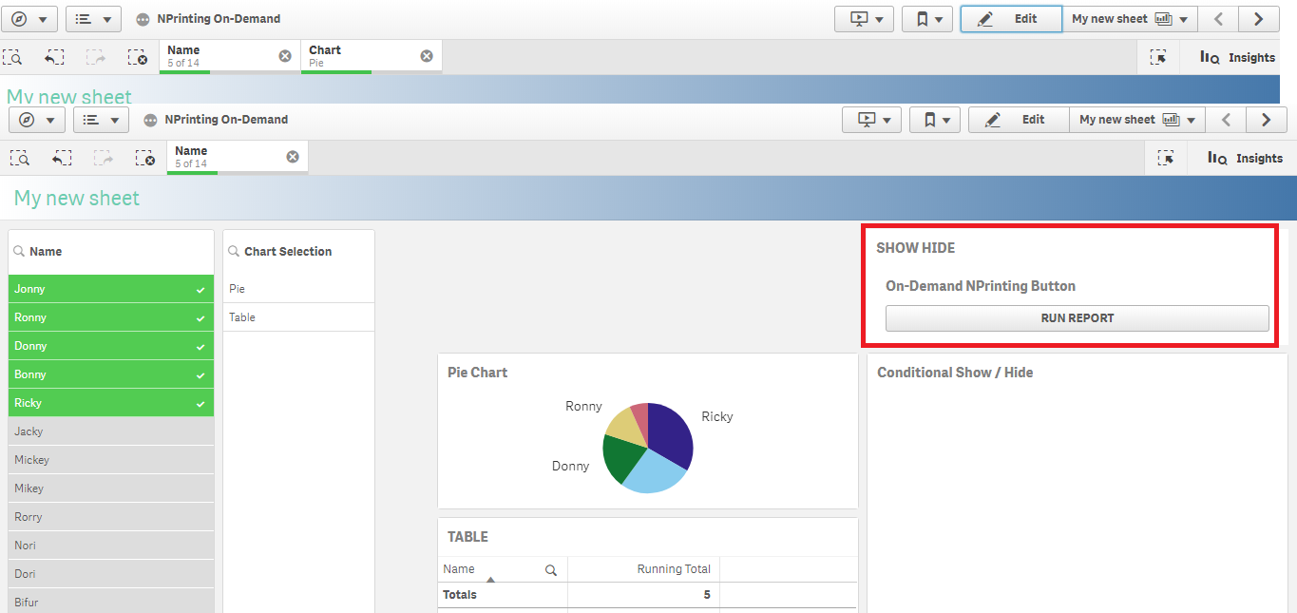Open storytelling screen dropdown in upper toolbar

pos(864,19)
